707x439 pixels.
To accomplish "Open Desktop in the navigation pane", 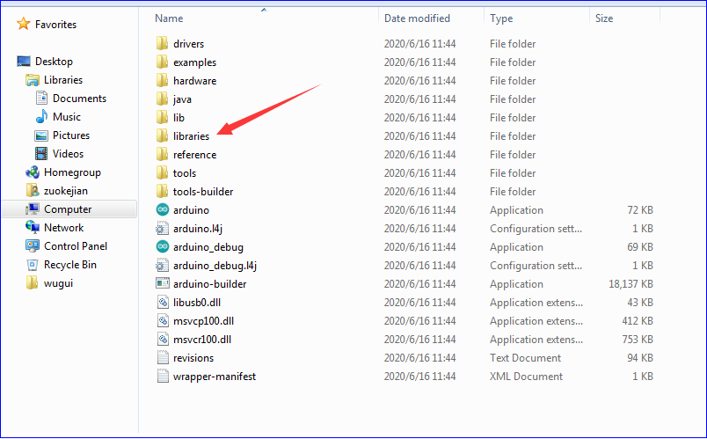I will point(54,62).
